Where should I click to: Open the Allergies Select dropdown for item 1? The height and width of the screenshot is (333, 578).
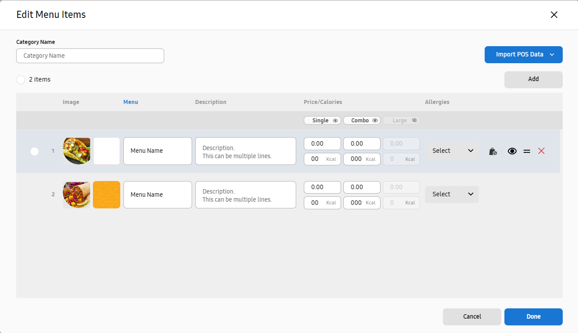click(x=452, y=151)
